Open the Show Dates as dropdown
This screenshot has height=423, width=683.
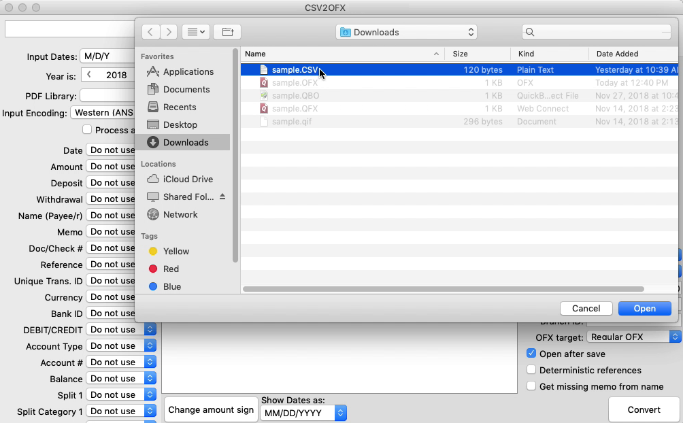coord(303,413)
